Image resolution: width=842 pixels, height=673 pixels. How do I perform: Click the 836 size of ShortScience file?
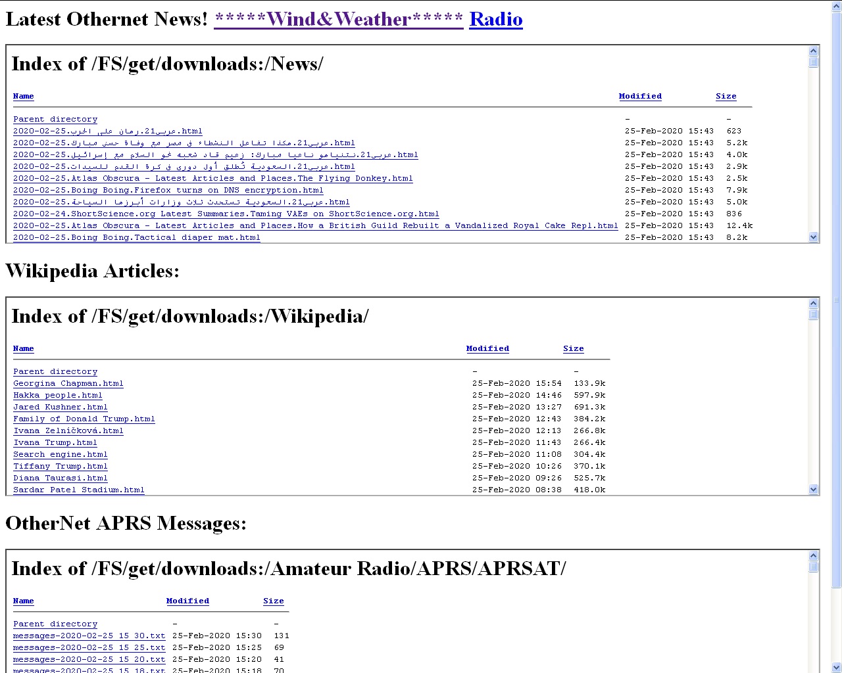(x=734, y=214)
